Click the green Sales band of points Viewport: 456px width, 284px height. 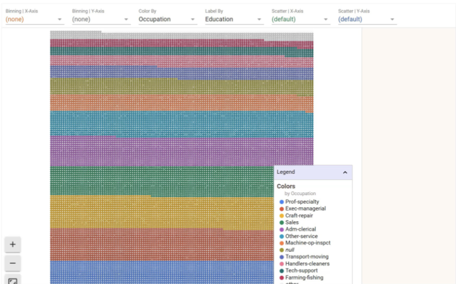coord(162,181)
